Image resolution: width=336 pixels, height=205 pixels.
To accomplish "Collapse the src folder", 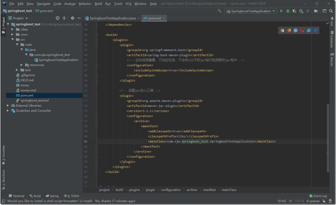I will tap(12, 39).
